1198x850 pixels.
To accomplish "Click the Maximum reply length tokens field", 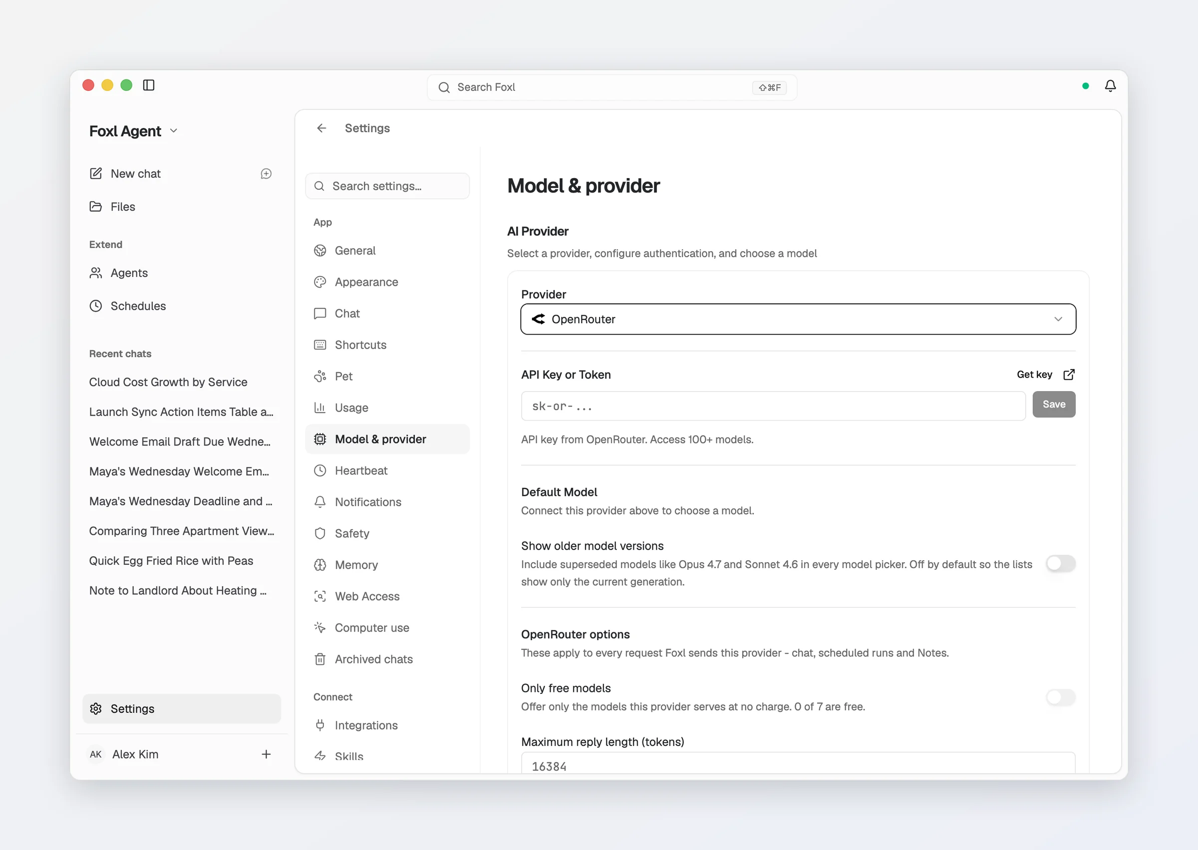I will click(798, 764).
